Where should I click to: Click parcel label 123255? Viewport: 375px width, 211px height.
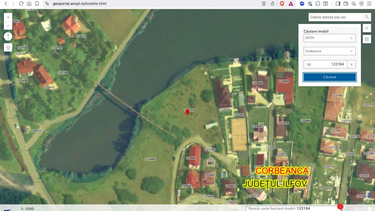coord(271,148)
